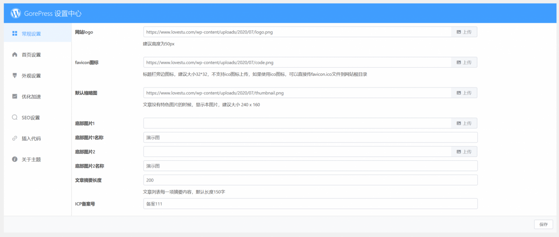Open the 首页设置 tab
Image resolution: width=559 pixels, height=237 pixels.
click(31, 55)
